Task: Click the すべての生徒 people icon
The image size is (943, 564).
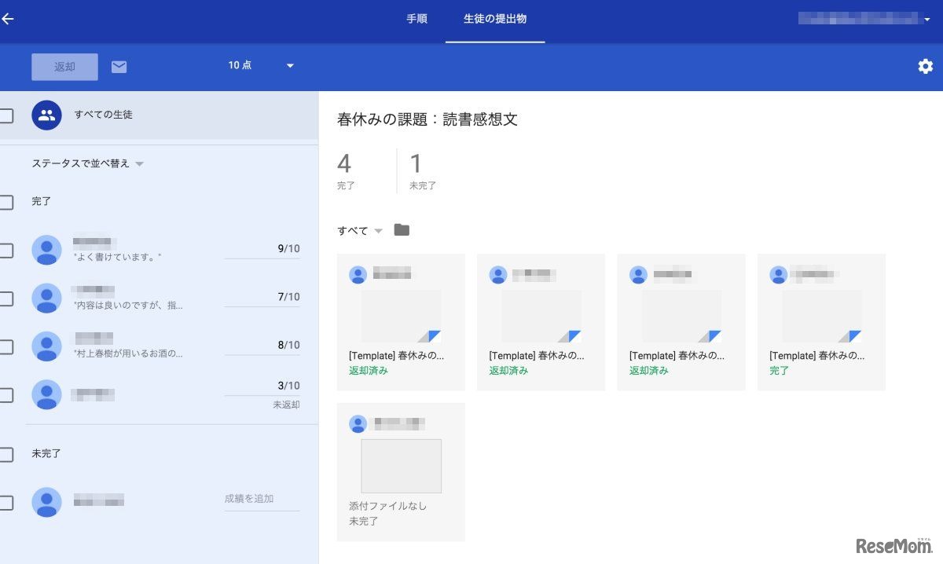Action: click(x=46, y=115)
